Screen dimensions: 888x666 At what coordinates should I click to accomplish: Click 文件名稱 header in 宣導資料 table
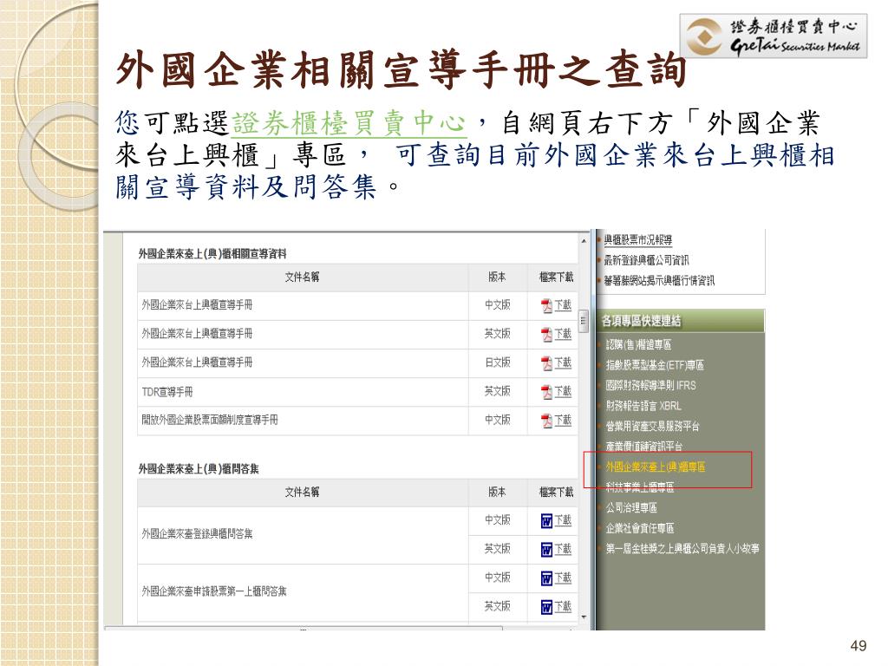pos(302,277)
